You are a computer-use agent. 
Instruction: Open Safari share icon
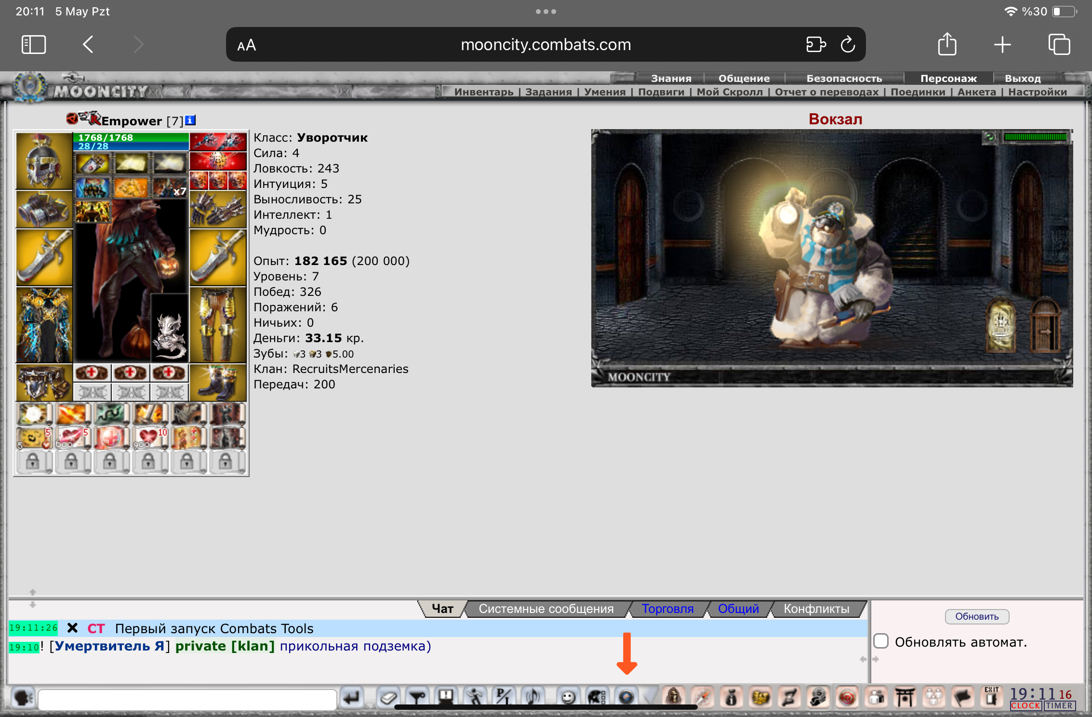click(x=947, y=45)
